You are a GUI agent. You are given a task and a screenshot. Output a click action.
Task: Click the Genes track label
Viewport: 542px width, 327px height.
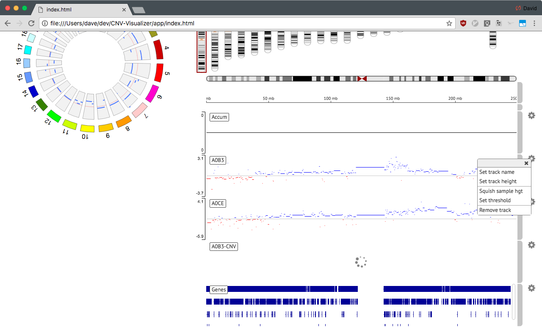click(x=219, y=290)
